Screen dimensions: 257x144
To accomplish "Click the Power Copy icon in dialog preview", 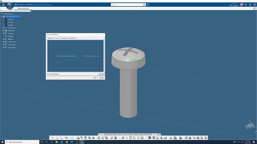I will click(85, 56).
